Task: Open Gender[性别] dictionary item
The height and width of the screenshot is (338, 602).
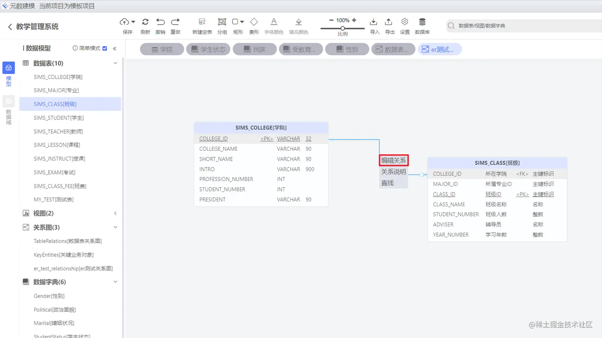Action: point(49,296)
